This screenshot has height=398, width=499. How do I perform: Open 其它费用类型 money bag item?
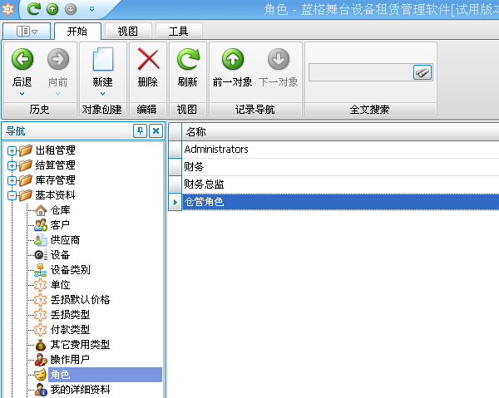click(72, 344)
